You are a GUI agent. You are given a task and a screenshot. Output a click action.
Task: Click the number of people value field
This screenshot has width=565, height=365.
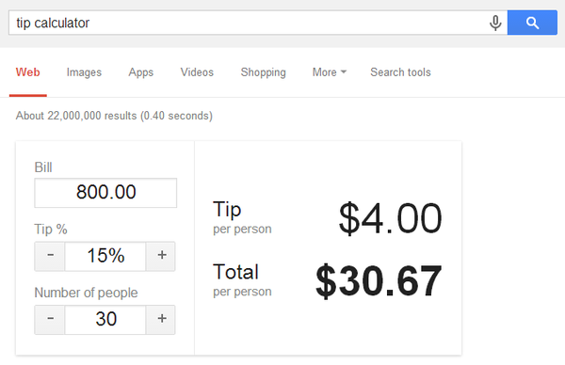point(105,320)
